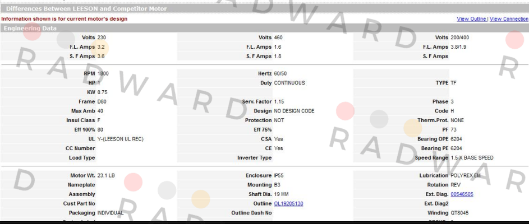Open outline drawing OL19205130
Screen dimensions: 529x224
pos(288,203)
